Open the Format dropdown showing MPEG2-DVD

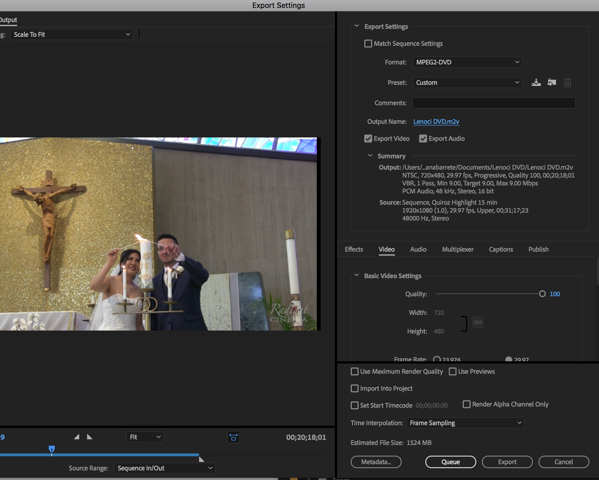(467, 62)
